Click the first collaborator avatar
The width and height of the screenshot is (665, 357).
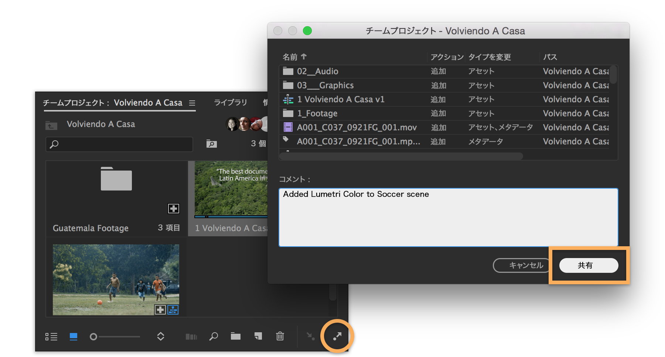coord(232,124)
